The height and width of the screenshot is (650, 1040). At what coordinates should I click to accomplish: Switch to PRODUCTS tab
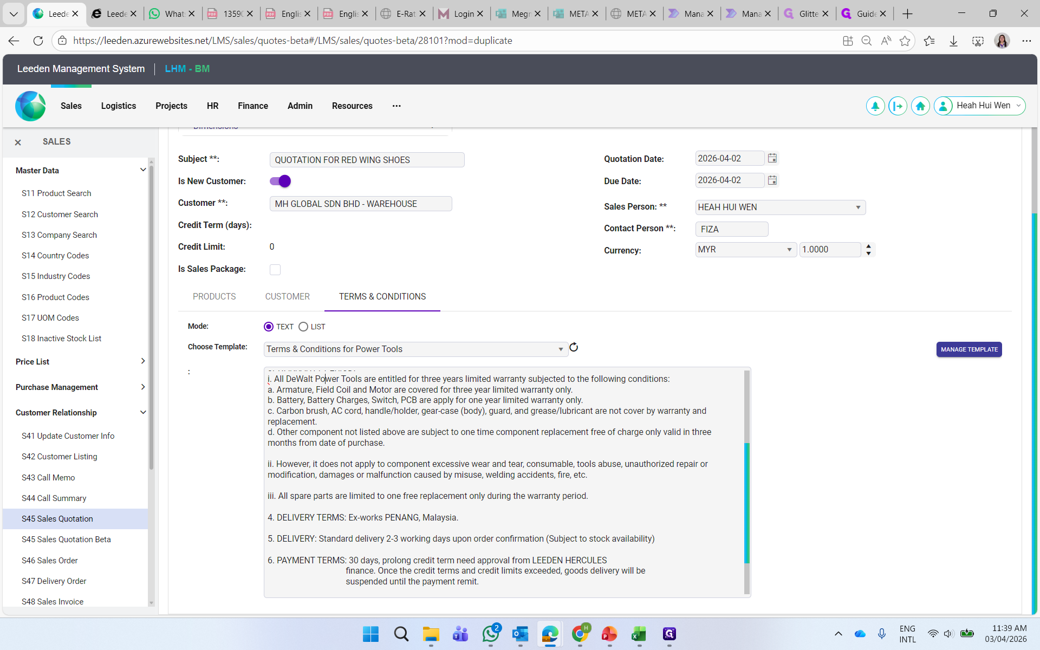click(214, 297)
